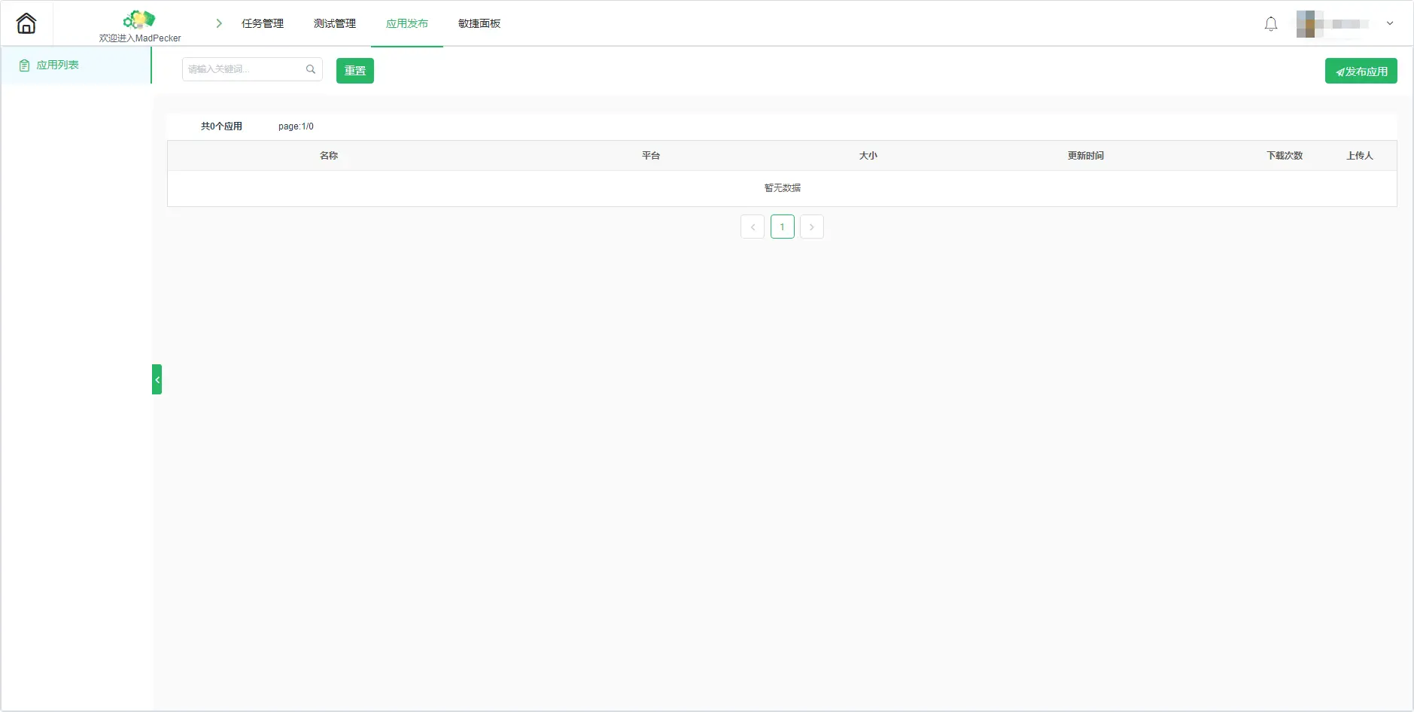Click the search magnifier icon

pos(311,69)
